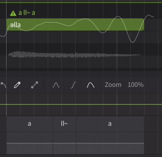Click the divider between a and ll~ phonemes
The height and width of the screenshot is (157, 162).
click(53, 135)
